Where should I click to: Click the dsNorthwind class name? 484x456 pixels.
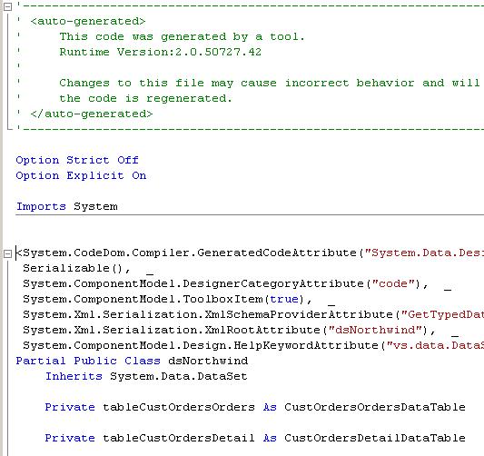pyautogui.click(x=208, y=361)
